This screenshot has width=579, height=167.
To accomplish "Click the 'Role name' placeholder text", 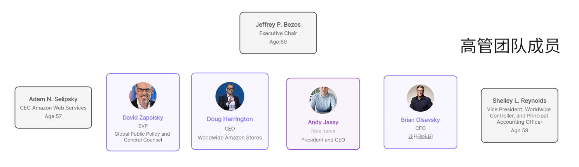I will pyautogui.click(x=323, y=131).
